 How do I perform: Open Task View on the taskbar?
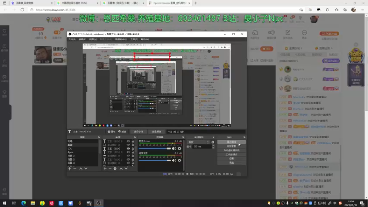point(14,203)
